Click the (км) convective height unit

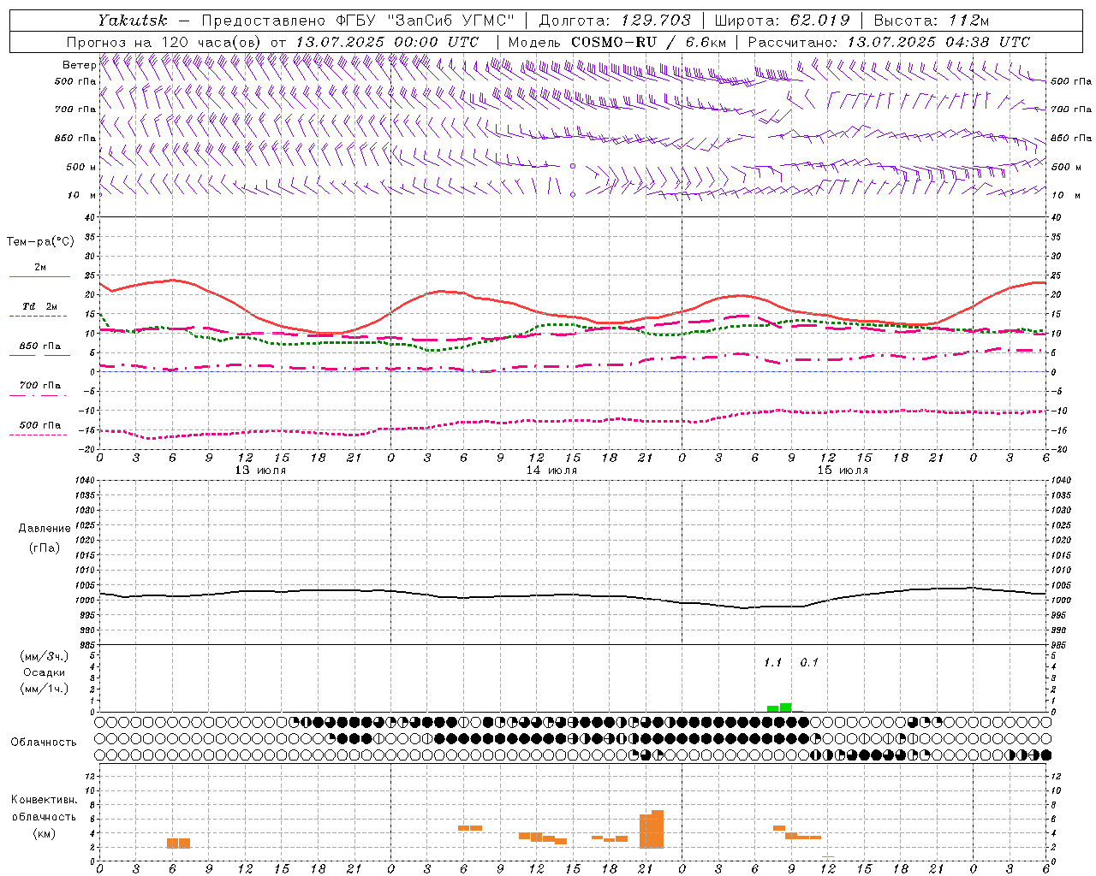tap(44, 833)
